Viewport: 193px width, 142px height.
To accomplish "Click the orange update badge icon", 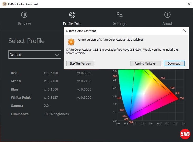I will click(71, 42).
